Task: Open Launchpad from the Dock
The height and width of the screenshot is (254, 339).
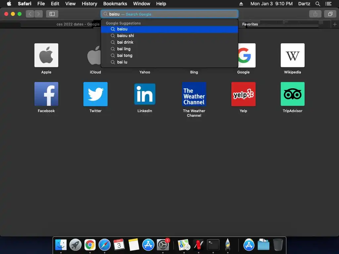Action: (x=75, y=245)
